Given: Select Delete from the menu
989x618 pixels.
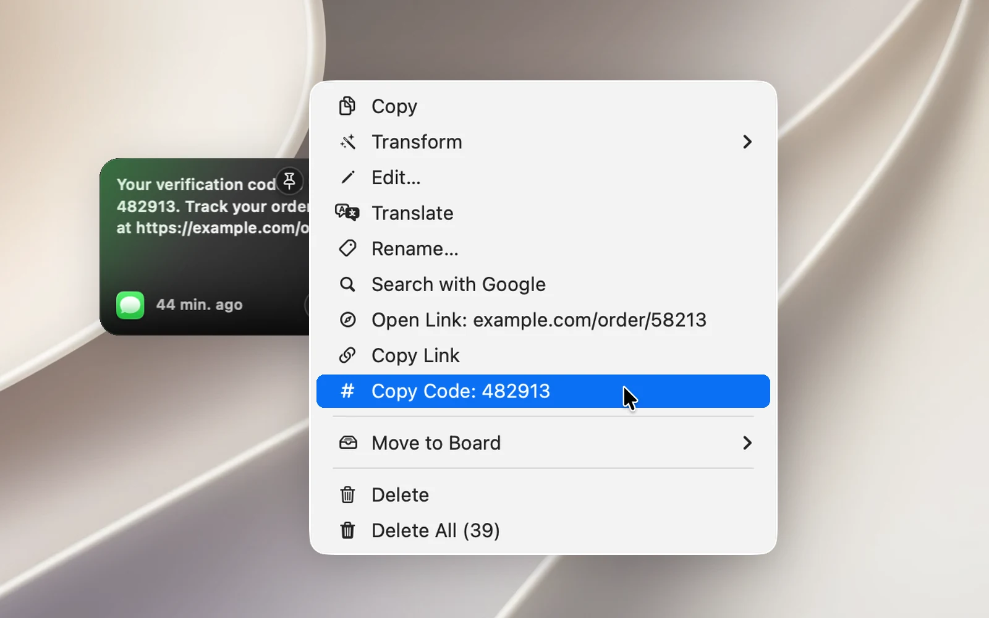Looking at the screenshot, I should click(x=543, y=494).
